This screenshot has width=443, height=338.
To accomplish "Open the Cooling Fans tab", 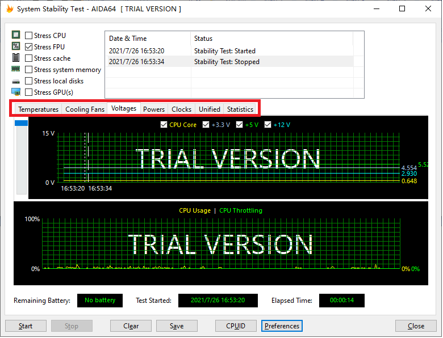I will tap(85, 109).
